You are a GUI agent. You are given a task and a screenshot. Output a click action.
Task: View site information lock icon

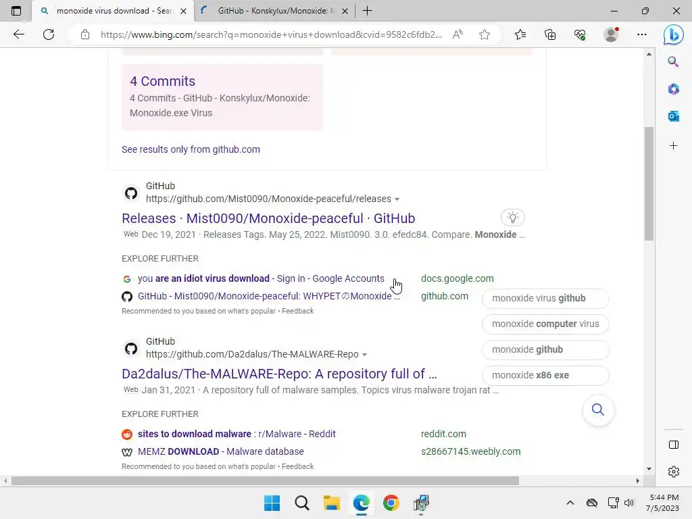(x=85, y=35)
